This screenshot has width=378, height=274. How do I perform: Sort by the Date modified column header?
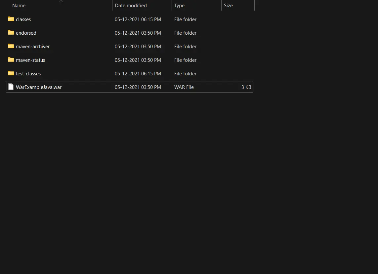point(131,5)
